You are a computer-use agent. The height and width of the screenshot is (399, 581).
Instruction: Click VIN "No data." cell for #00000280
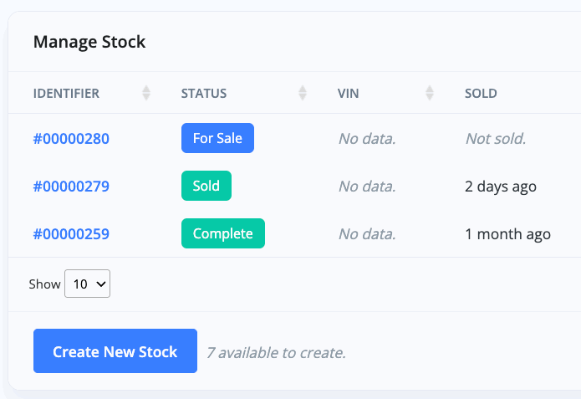tap(366, 138)
